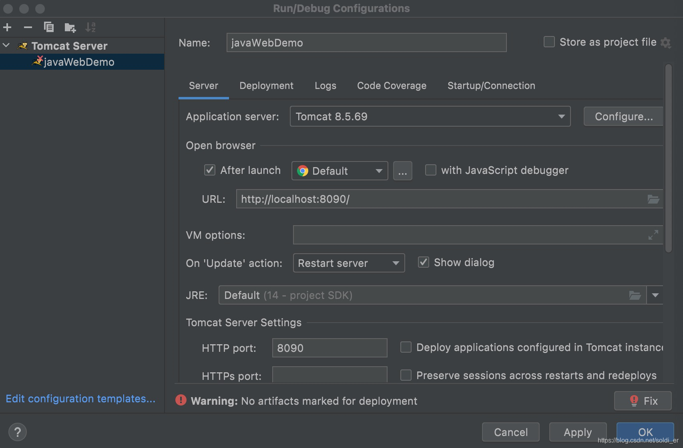Screen dimensions: 683x448
Task: Click the Chrome icon in browser selector
Action: (x=303, y=171)
